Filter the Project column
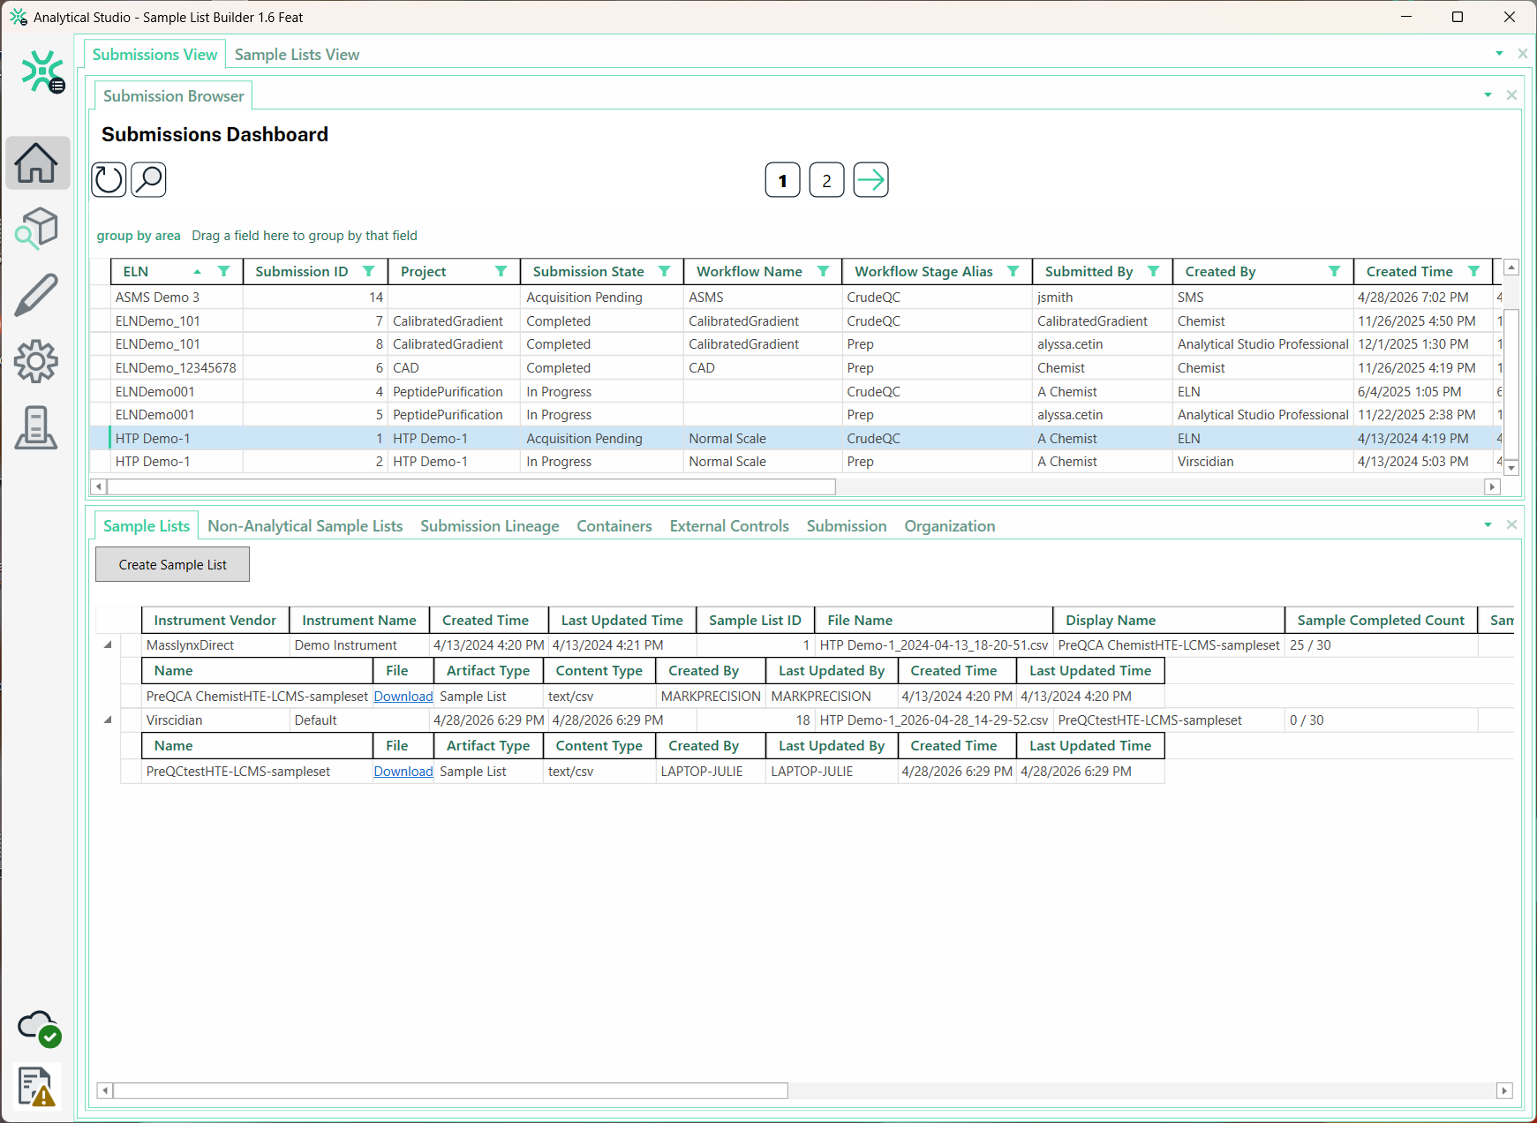Viewport: 1537px width, 1123px height. click(x=501, y=272)
